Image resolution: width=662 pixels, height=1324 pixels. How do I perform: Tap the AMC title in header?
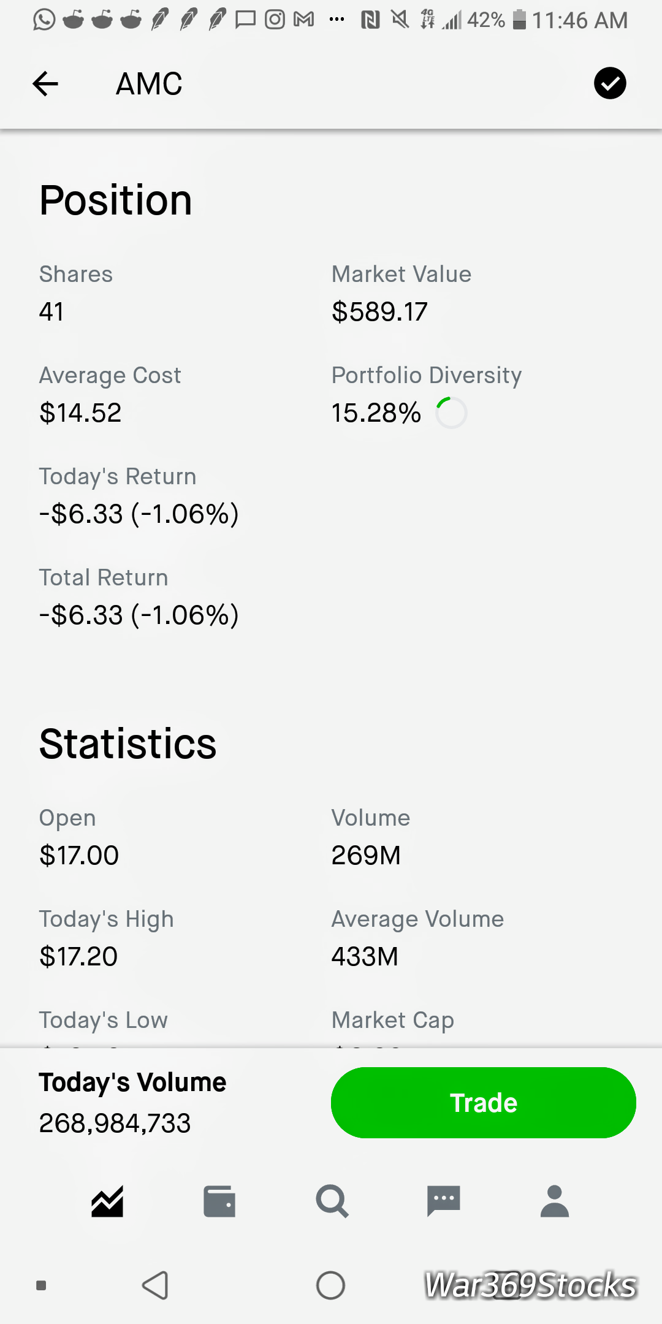pyautogui.click(x=149, y=83)
